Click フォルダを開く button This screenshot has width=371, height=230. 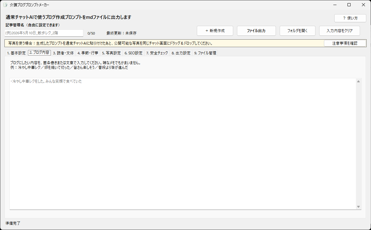[298, 31]
